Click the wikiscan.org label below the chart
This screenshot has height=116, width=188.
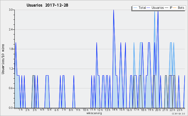coord(94,113)
